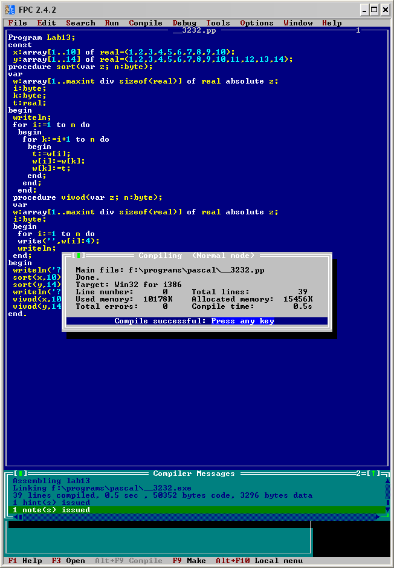Viewport: 394px width, 568px height.
Task: Expand the Debug menu
Action: coord(184,23)
